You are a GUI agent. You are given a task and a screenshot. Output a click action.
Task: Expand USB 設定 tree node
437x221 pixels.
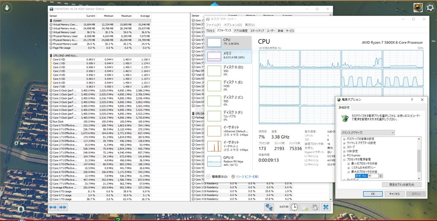pyautogui.click(x=344, y=151)
